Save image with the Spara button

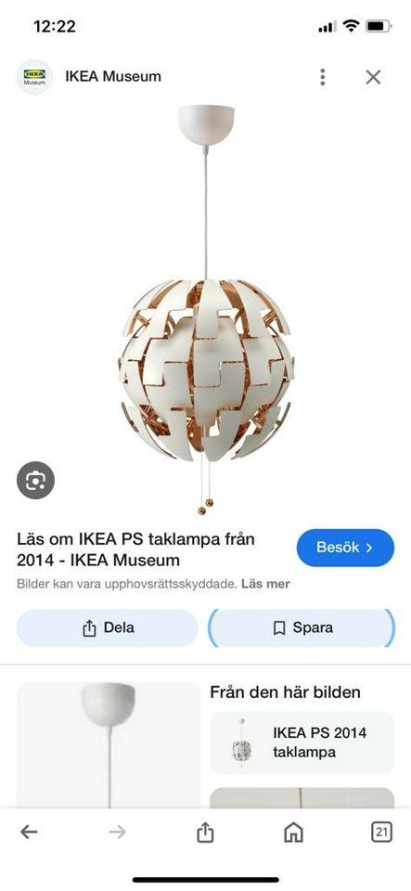302,628
